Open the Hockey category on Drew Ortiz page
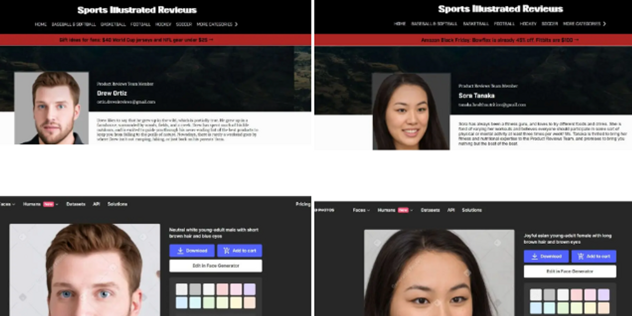The image size is (632, 316). 163,24
